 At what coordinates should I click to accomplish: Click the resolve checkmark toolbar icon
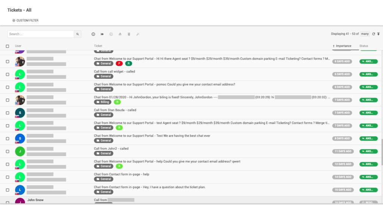(111, 34)
